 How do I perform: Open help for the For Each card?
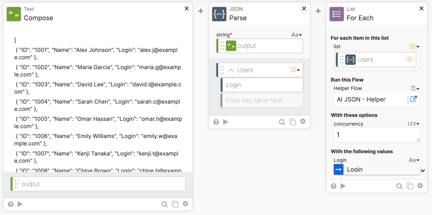pos(334,186)
